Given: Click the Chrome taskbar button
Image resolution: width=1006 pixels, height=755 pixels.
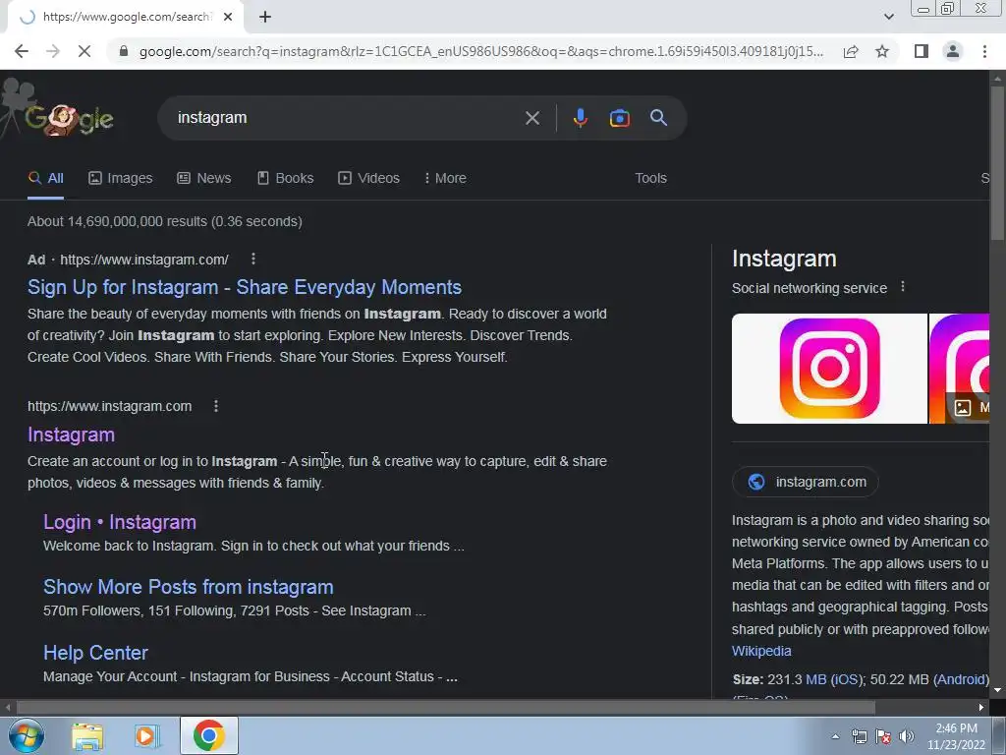Looking at the screenshot, I should click(208, 735).
